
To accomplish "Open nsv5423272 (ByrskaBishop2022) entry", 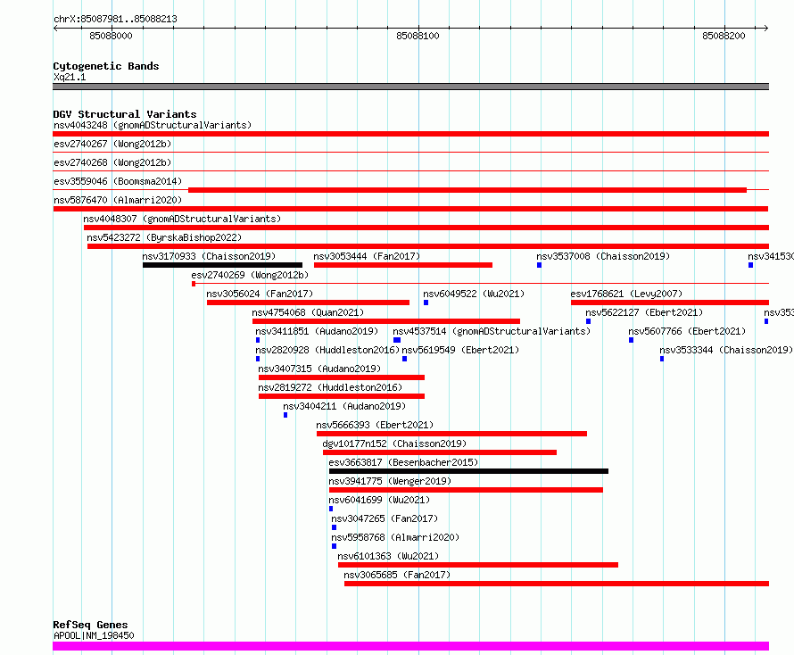I will (164, 237).
